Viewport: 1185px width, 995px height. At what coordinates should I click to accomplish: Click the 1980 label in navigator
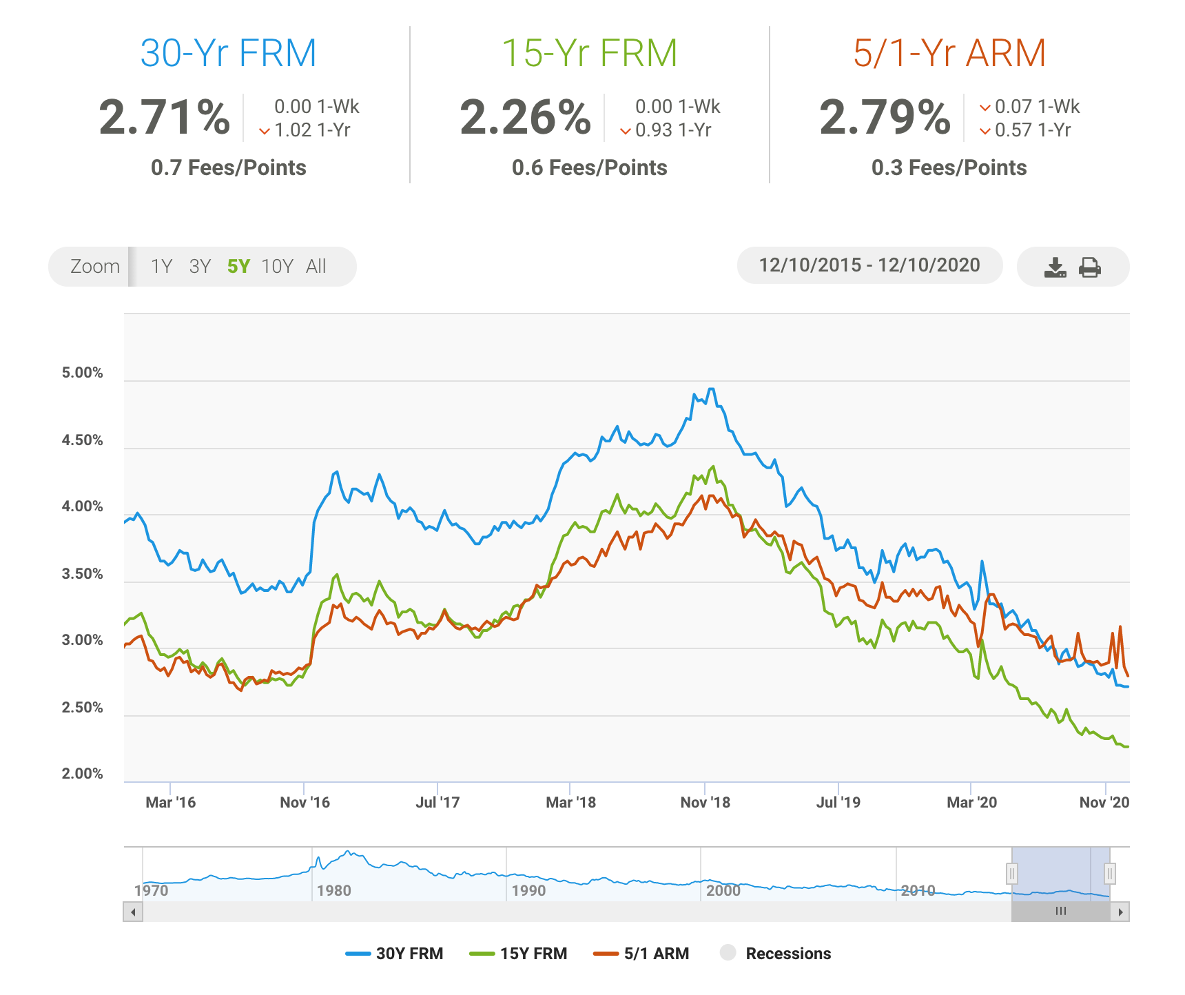click(333, 890)
